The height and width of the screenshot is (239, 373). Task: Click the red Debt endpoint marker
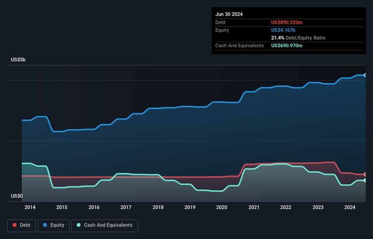tap(365, 174)
